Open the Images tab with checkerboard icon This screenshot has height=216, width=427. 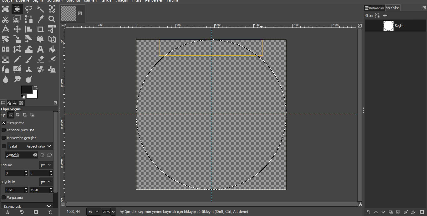click(x=21, y=103)
